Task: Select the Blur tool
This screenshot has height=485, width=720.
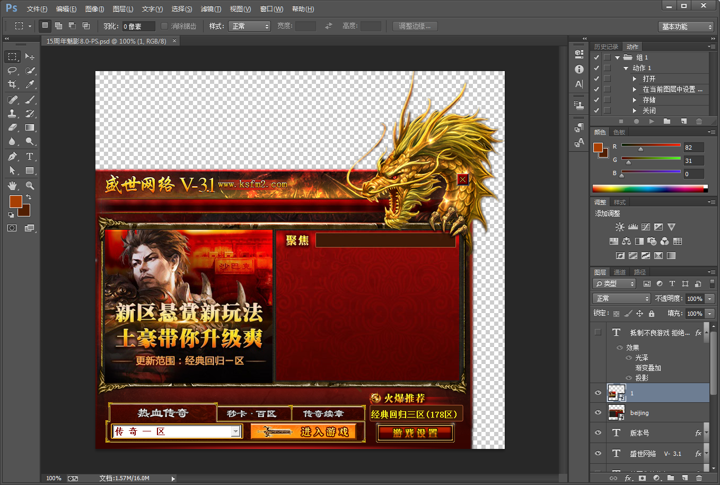Action: pos(12,142)
